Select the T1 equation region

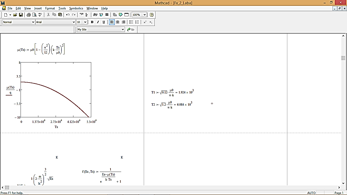173,92
